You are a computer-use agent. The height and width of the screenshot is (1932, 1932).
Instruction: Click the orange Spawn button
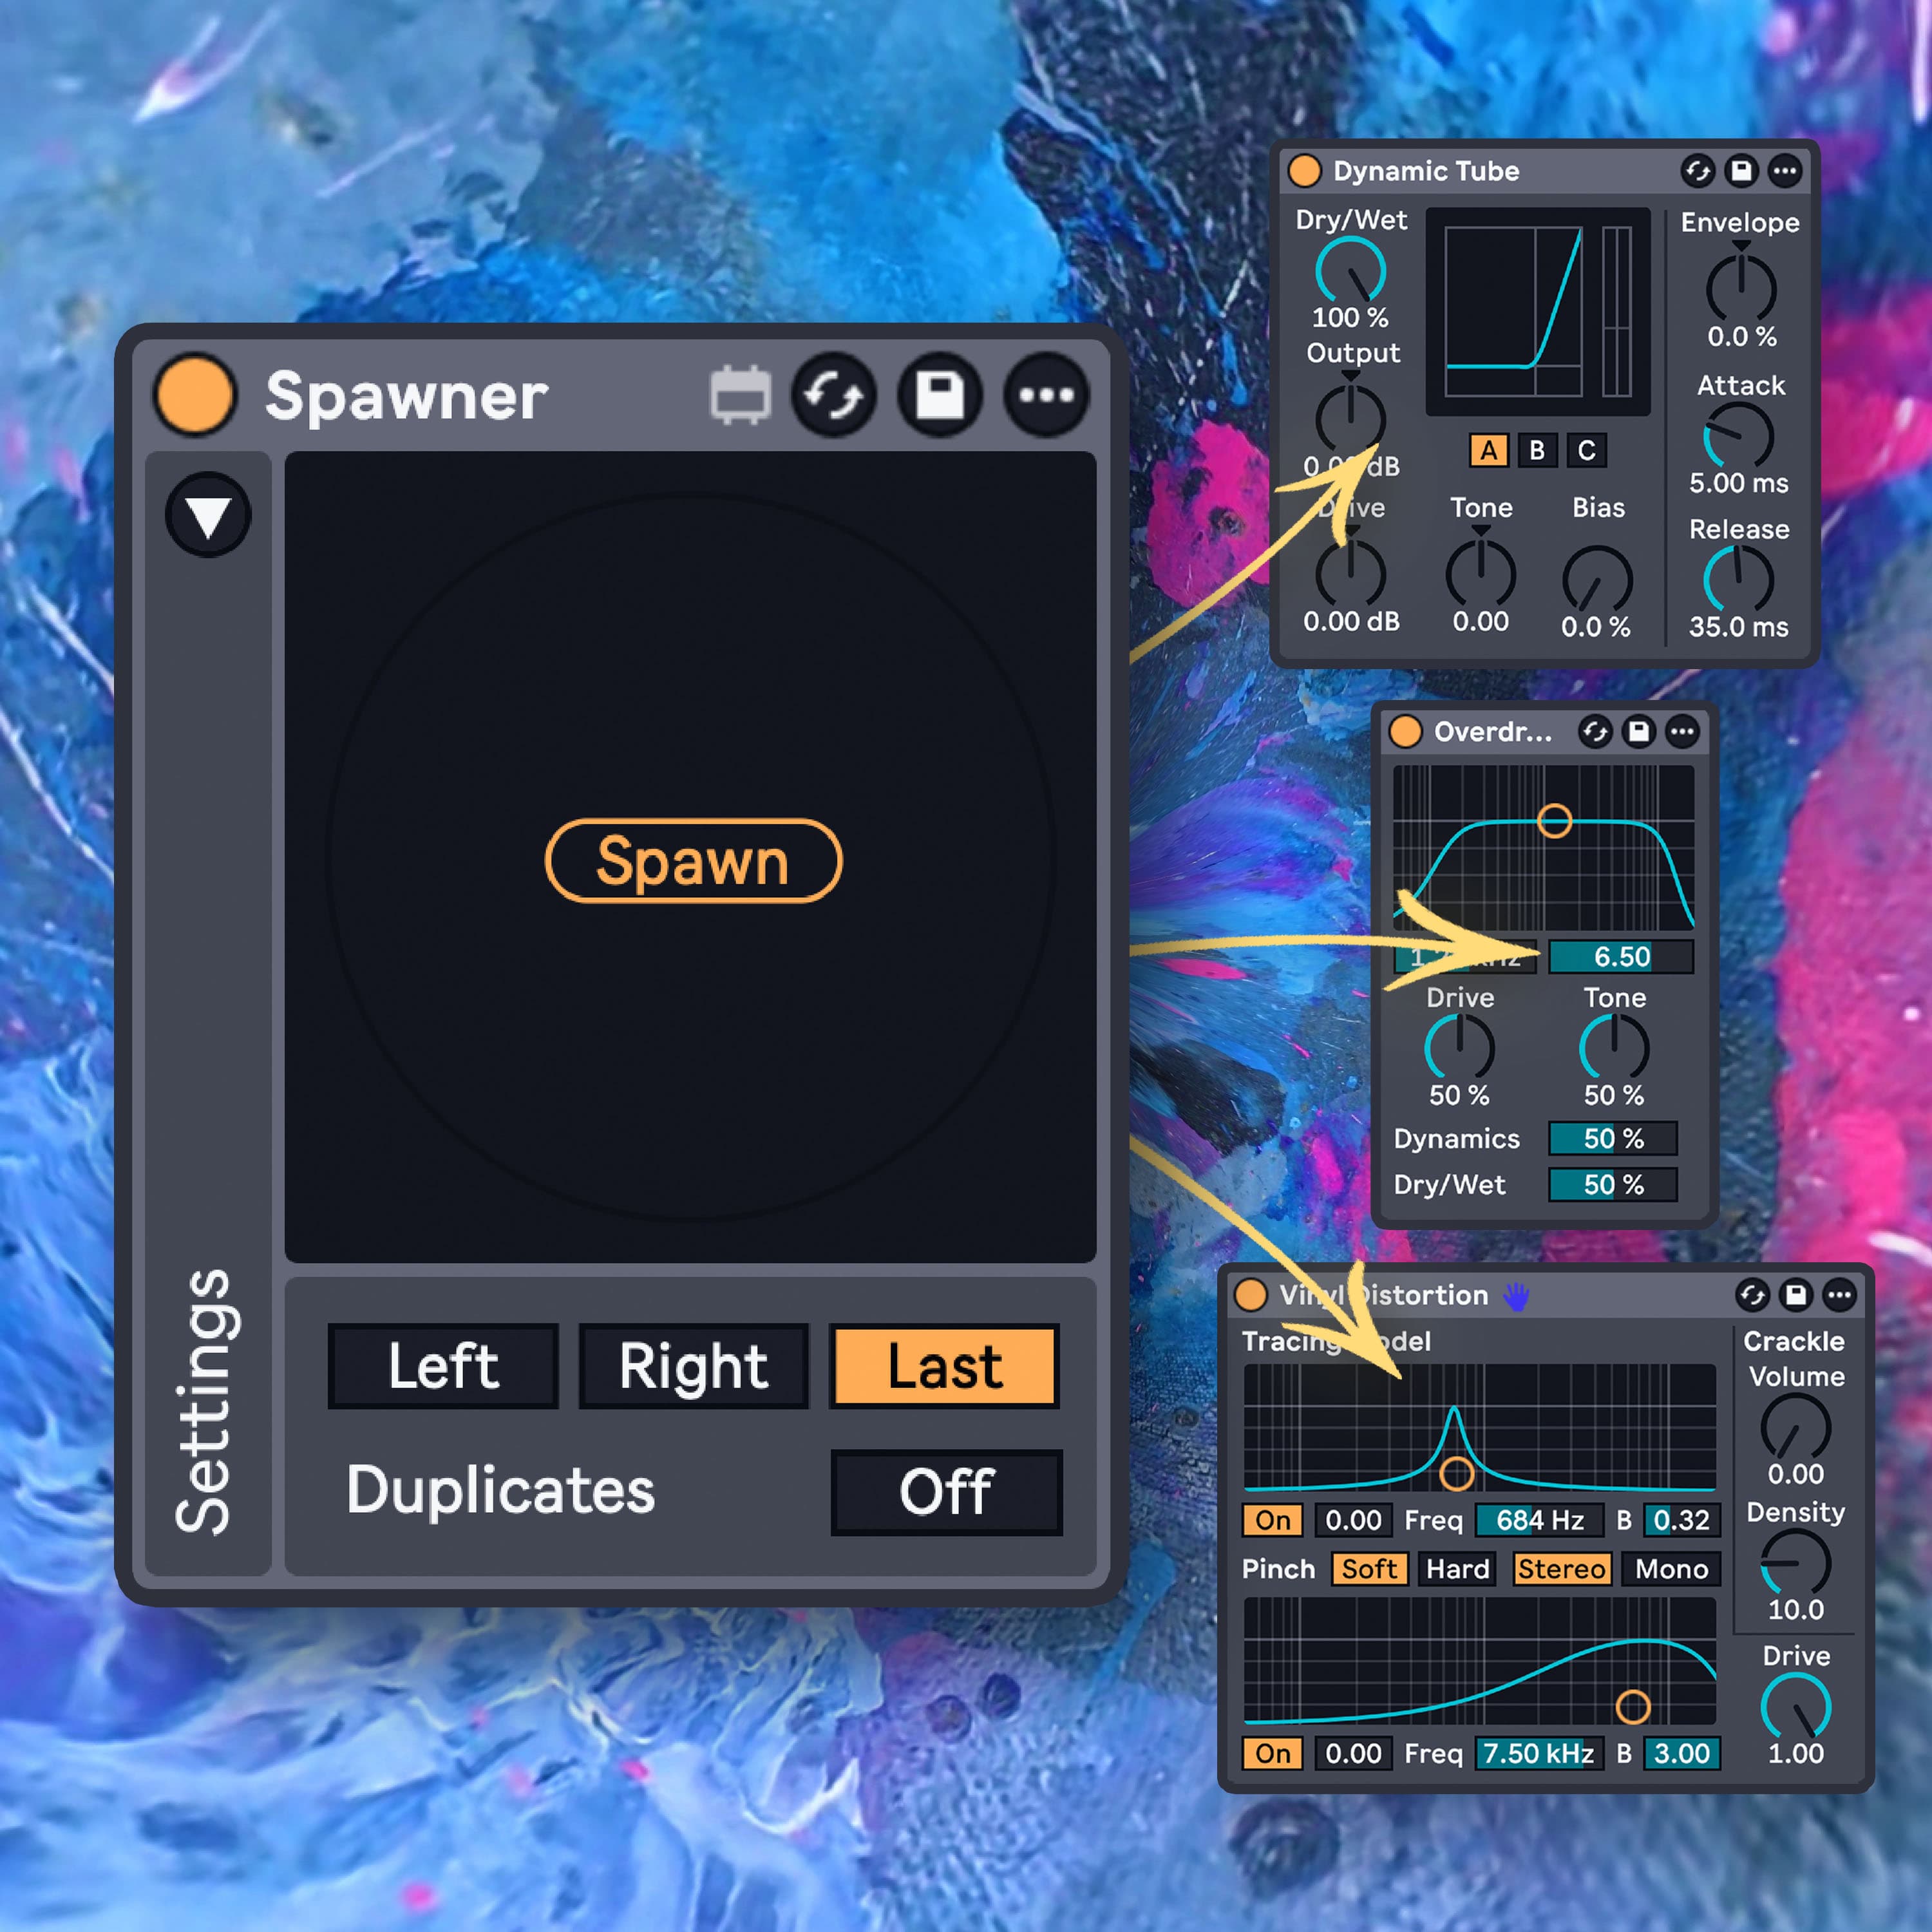coord(693,861)
